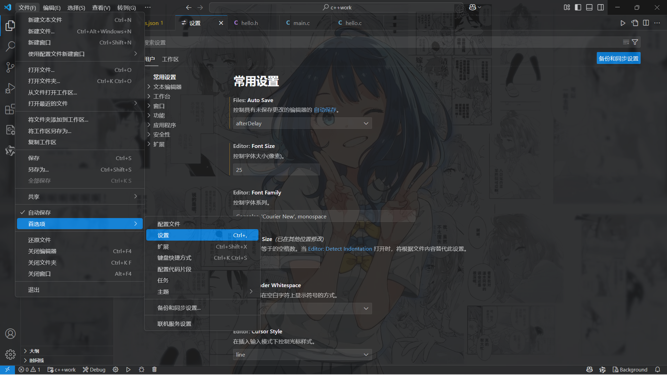Screen dimensions: 667x375
Task: Click the notifications bell in status bar
Action: (658, 369)
